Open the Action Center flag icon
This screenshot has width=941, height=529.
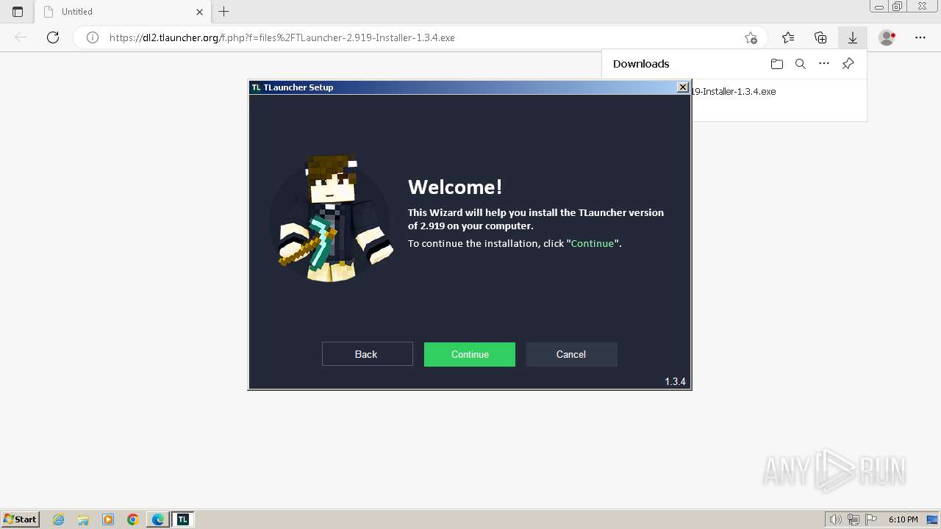(870, 519)
